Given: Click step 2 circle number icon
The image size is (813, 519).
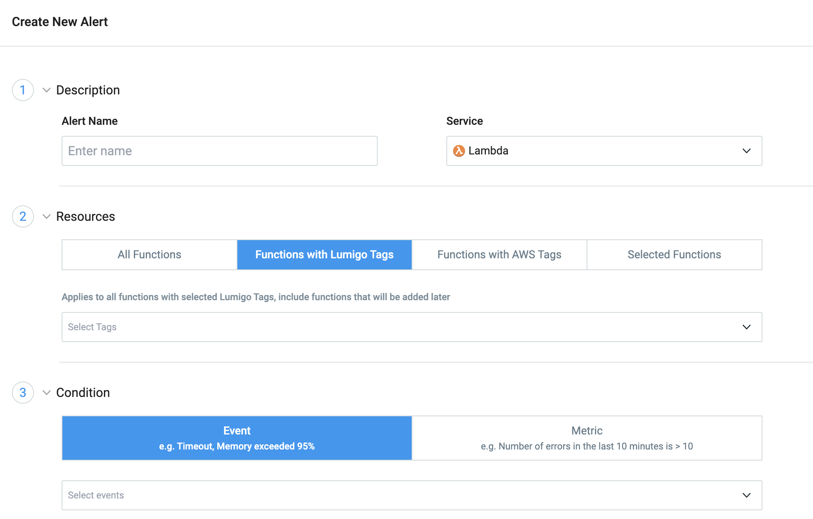Looking at the screenshot, I should tap(23, 216).
